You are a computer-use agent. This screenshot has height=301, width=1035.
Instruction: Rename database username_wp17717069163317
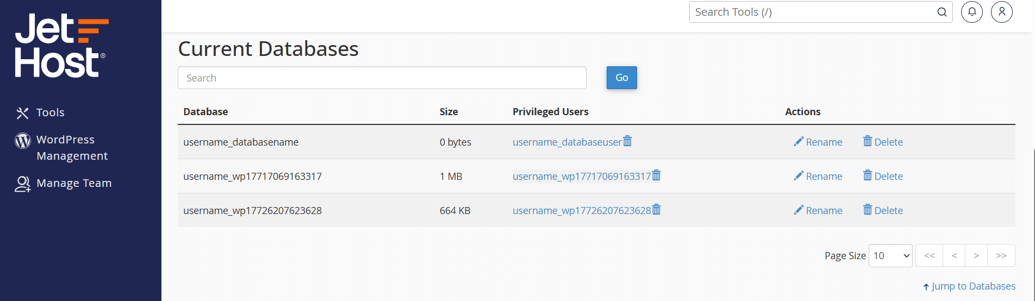[x=818, y=176]
